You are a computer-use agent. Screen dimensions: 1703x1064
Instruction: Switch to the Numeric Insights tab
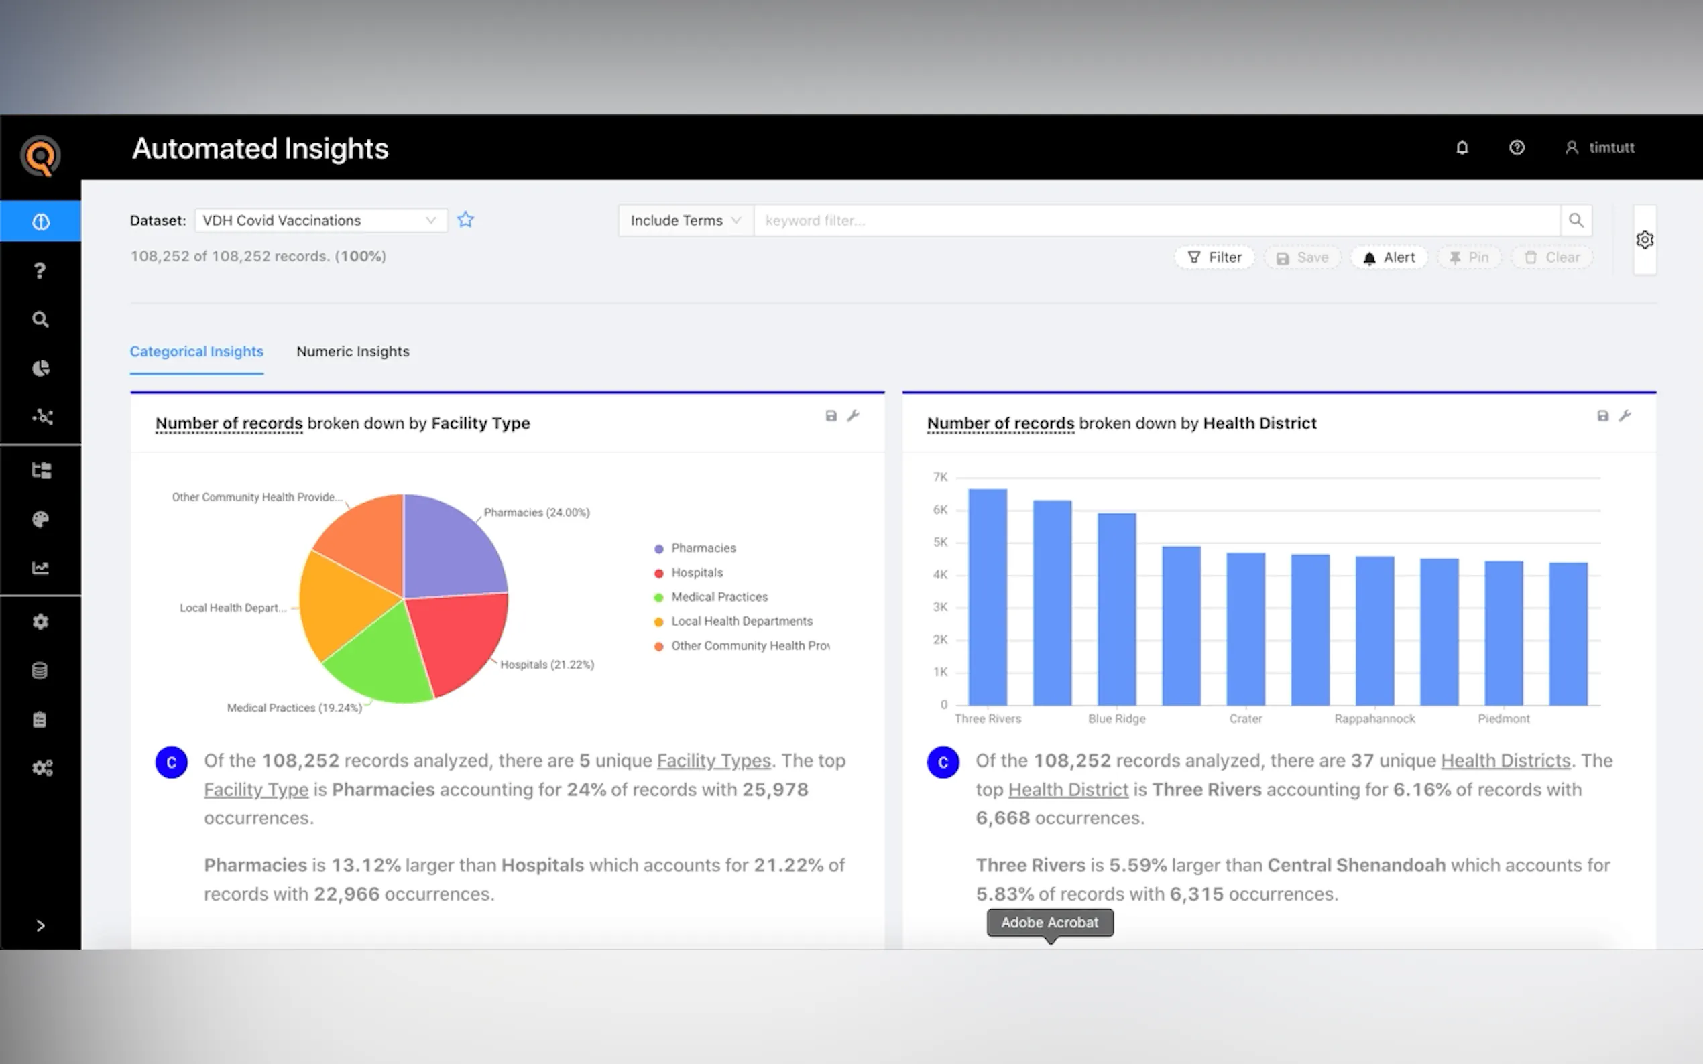point(353,351)
